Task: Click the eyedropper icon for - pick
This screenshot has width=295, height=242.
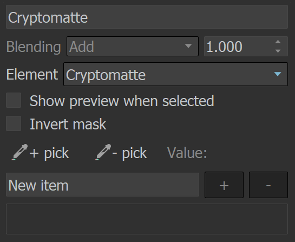Action: pyautogui.click(x=103, y=153)
